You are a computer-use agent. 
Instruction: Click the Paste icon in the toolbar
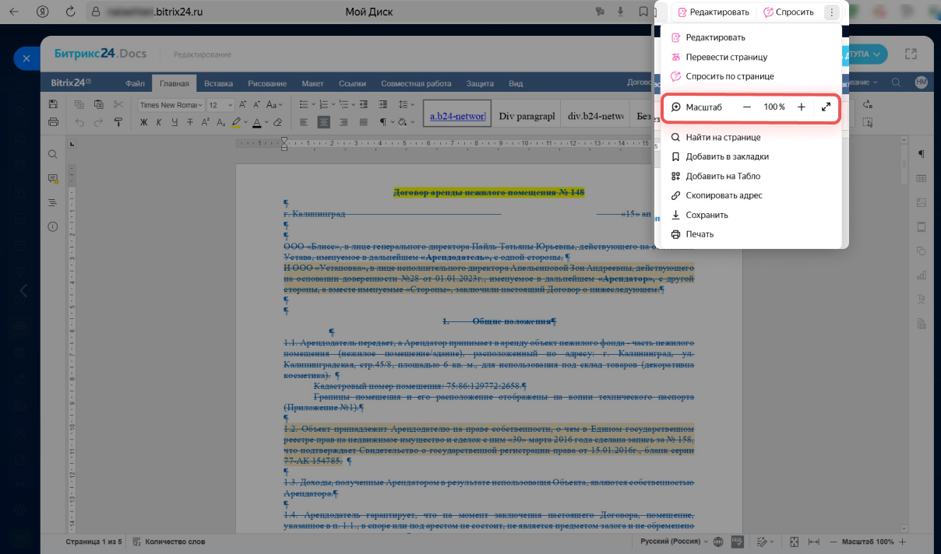tap(98, 104)
